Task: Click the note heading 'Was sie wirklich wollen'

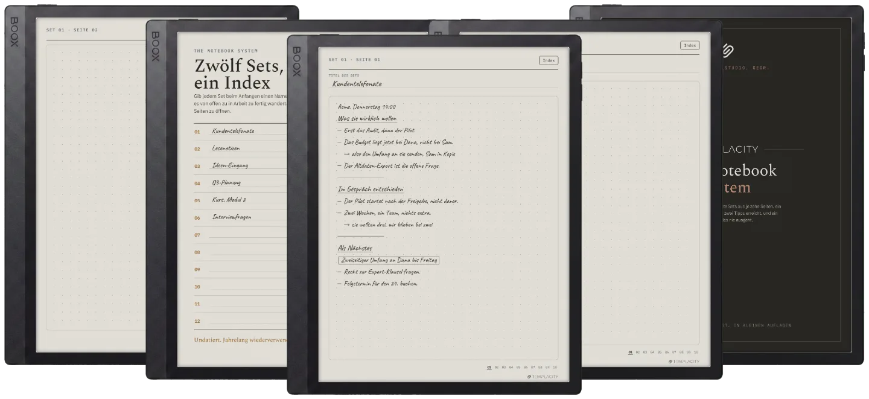Action: click(x=367, y=118)
